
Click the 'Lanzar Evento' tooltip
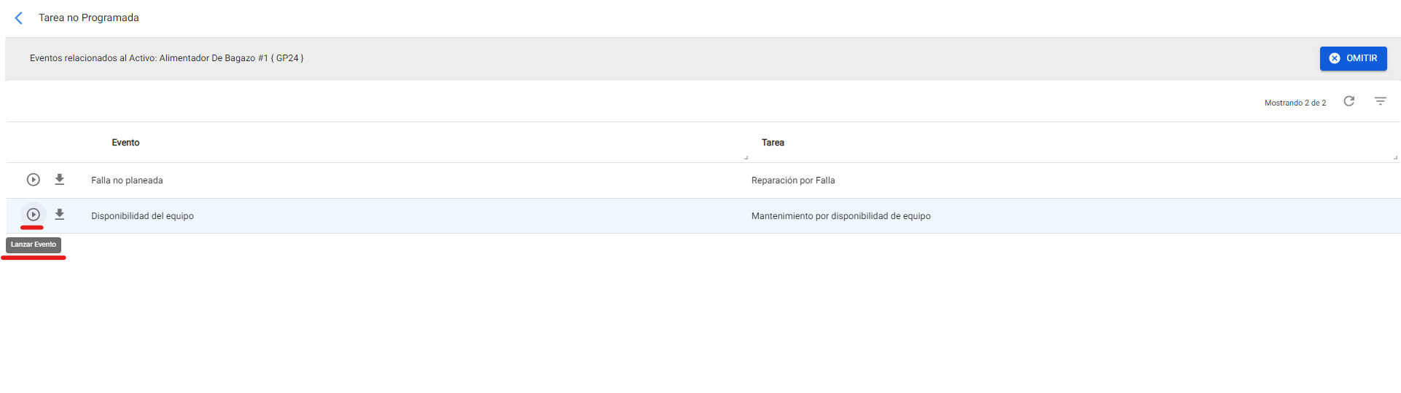click(x=34, y=245)
